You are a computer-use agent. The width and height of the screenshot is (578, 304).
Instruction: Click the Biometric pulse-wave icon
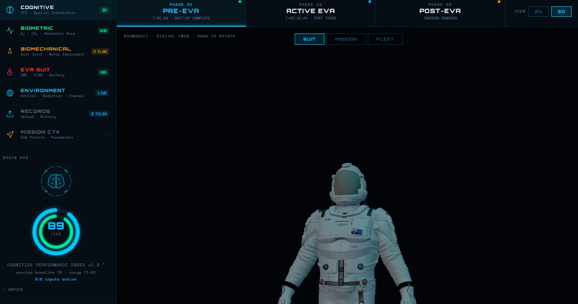[x=10, y=31]
